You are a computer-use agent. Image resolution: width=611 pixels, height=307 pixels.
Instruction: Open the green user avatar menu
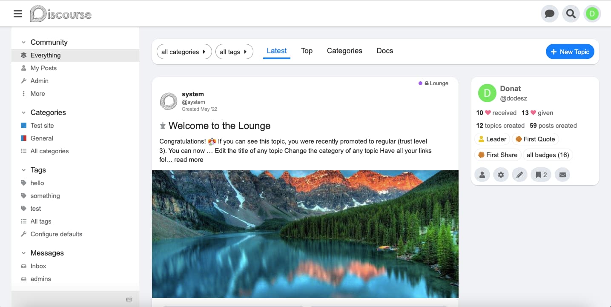pos(592,14)
